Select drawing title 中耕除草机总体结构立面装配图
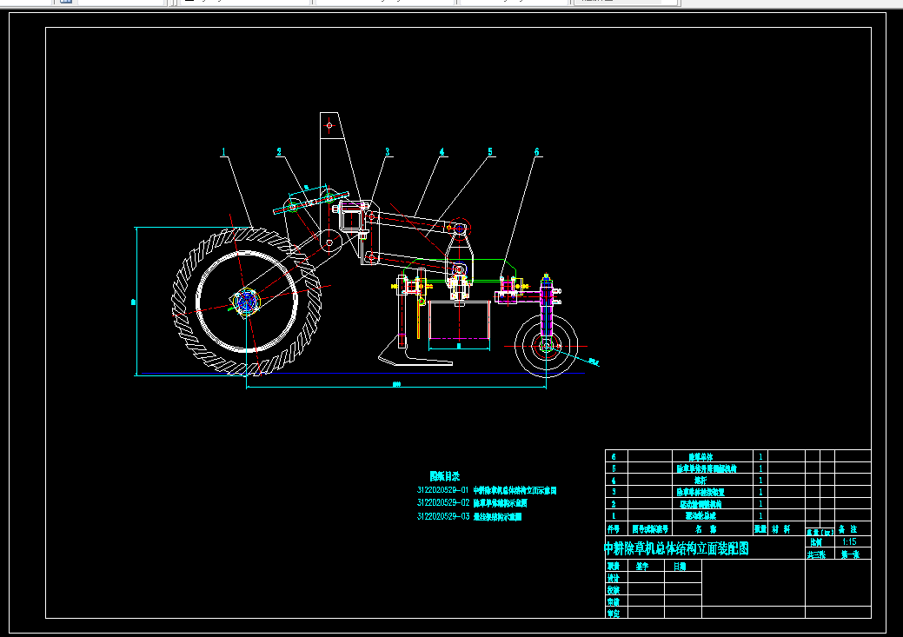Image resolution: width=903 pixels, height=637 pixels. tap(675, 548)
